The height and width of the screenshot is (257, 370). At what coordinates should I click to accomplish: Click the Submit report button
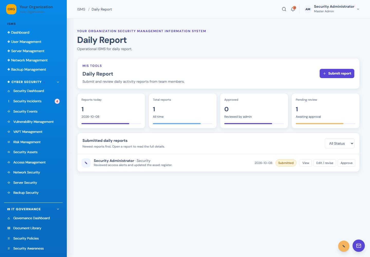(x=337, y=74)
